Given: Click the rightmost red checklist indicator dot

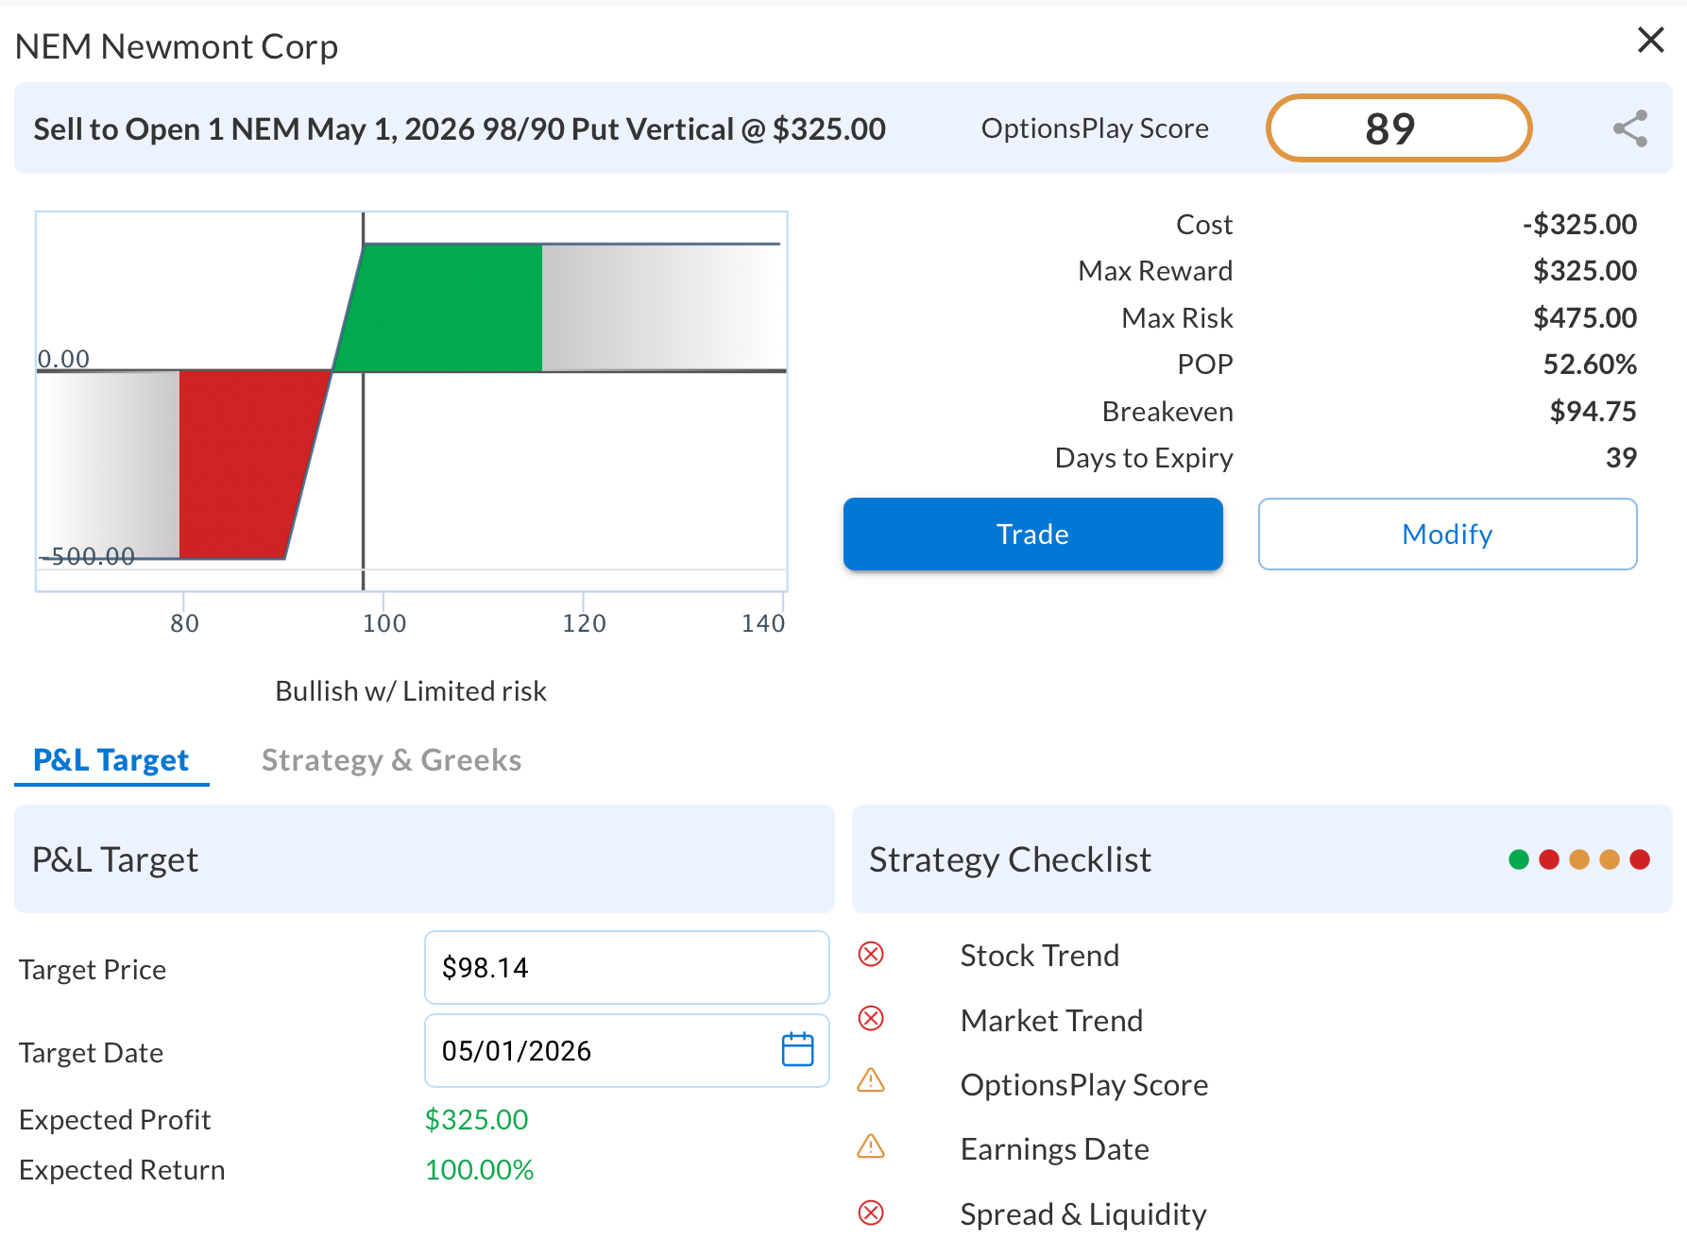Looking at the screenshot, I should pos(1640,859).
